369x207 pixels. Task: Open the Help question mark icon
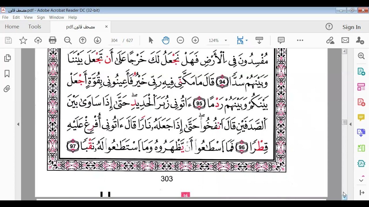[x=329, y=27]
